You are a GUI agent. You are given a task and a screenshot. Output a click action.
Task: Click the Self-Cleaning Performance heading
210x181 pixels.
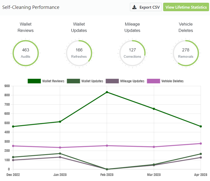click(x=31, y=7)
